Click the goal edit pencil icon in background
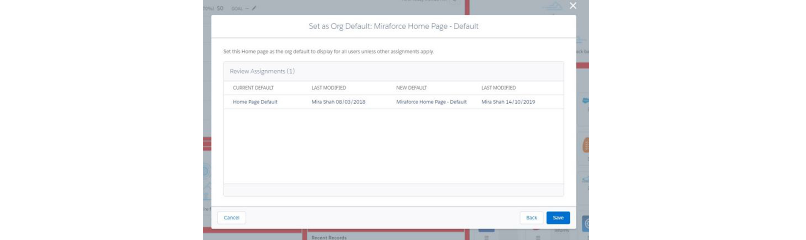The width and height of the screenshot is (806, 240). point(254,8)
